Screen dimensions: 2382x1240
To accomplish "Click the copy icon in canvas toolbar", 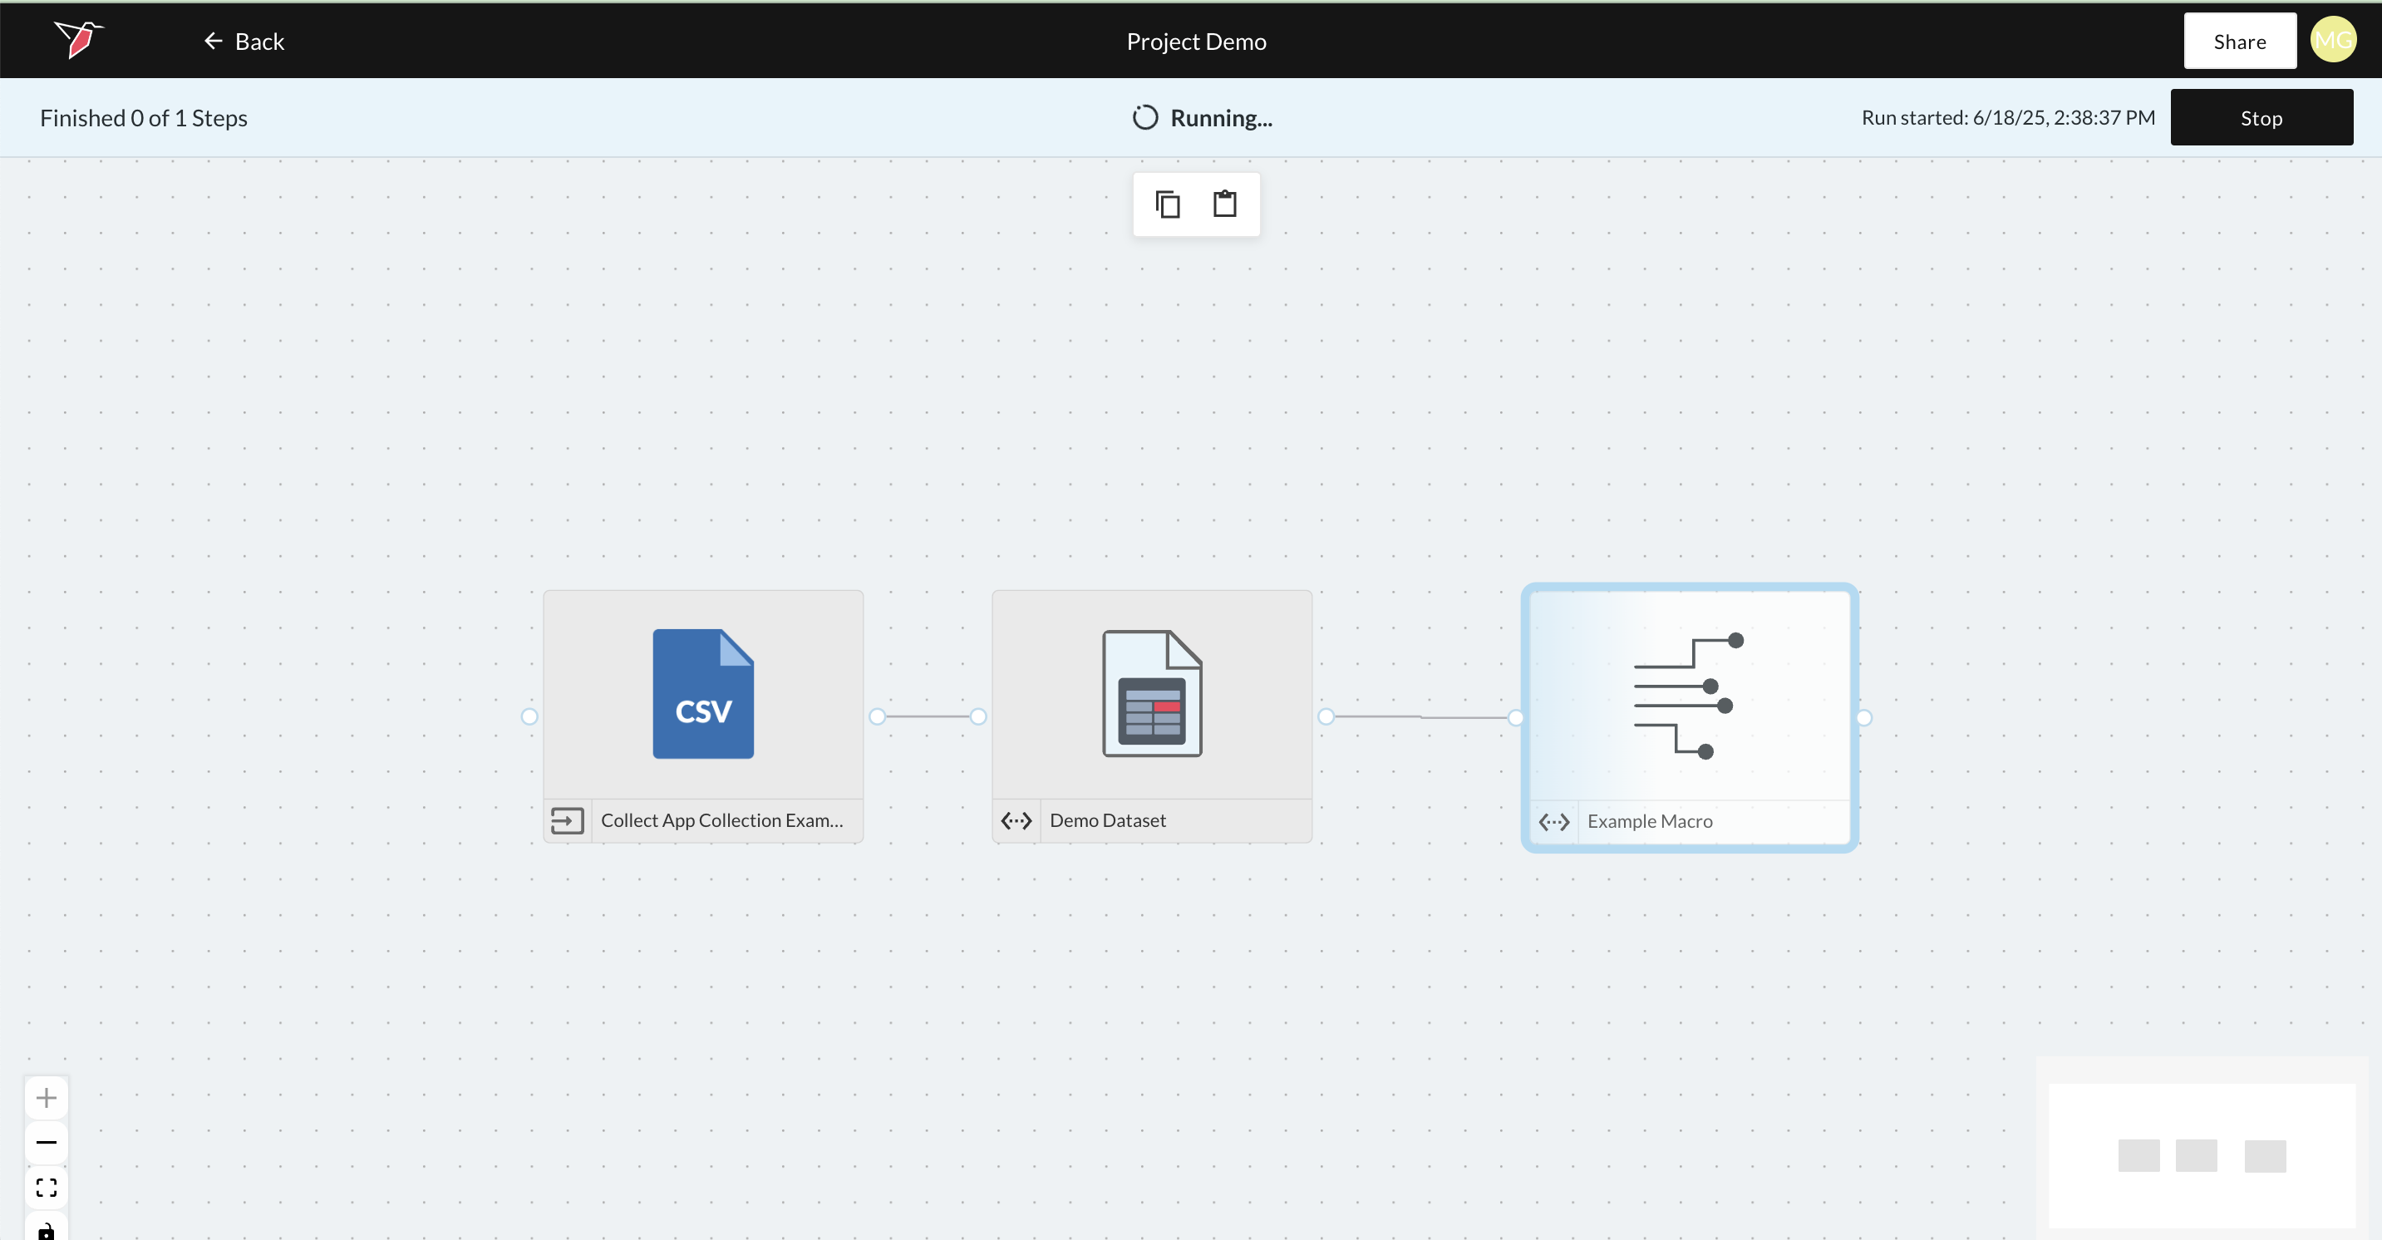I will click(1168, 204).
